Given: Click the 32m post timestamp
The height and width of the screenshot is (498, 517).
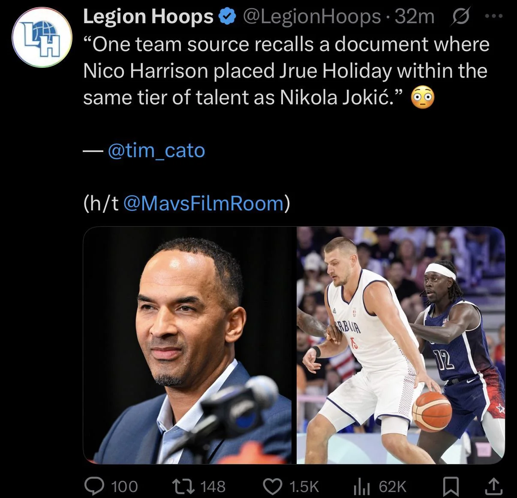Looking at the screenshot, I should click(414, 17).
